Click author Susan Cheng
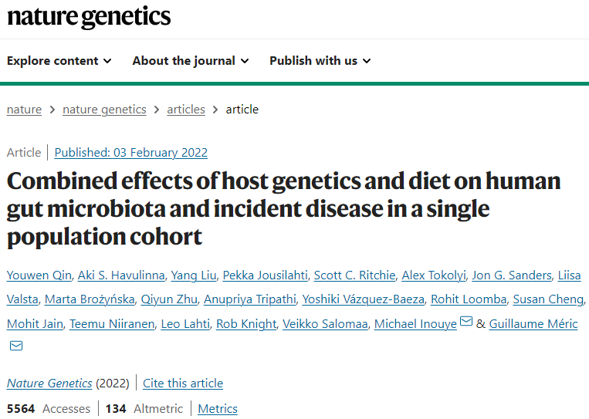Screen dimensions: 589x419 pos(548,299)
